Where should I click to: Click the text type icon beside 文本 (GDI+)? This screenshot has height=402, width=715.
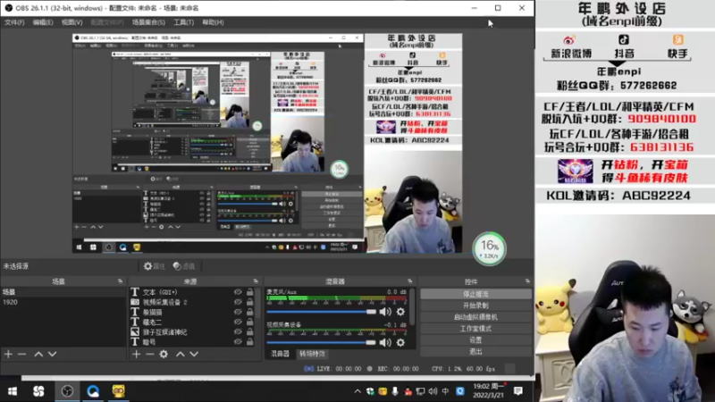135,292
